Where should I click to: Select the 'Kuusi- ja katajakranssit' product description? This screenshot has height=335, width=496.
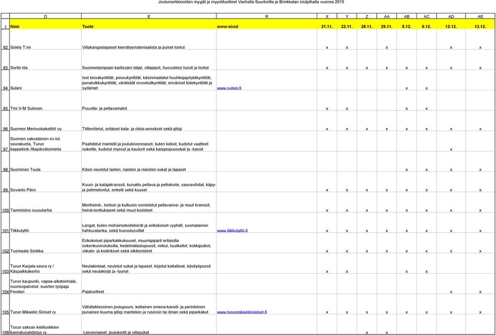coord(149,182)
